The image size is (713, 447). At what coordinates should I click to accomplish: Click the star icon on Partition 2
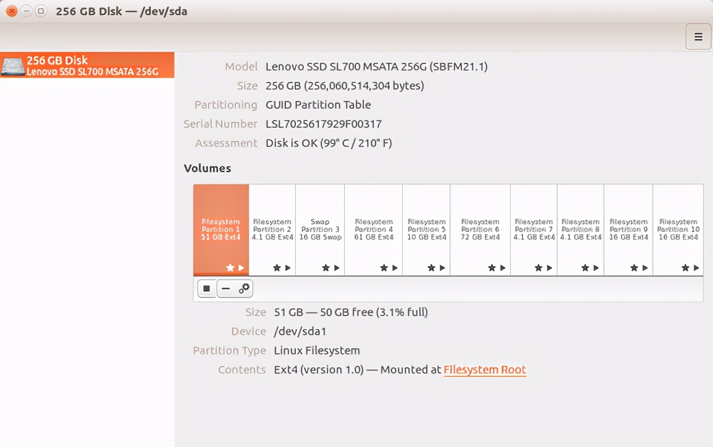click(x=277, y=268)
